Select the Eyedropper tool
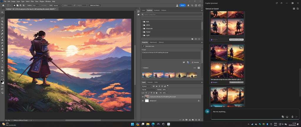Screen dimensions: 301x127 click(x=2, y=31)
